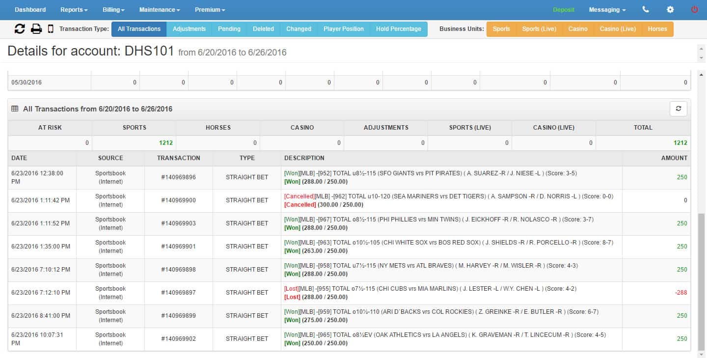
Task: Click the print icon
Action: point(36,29)
